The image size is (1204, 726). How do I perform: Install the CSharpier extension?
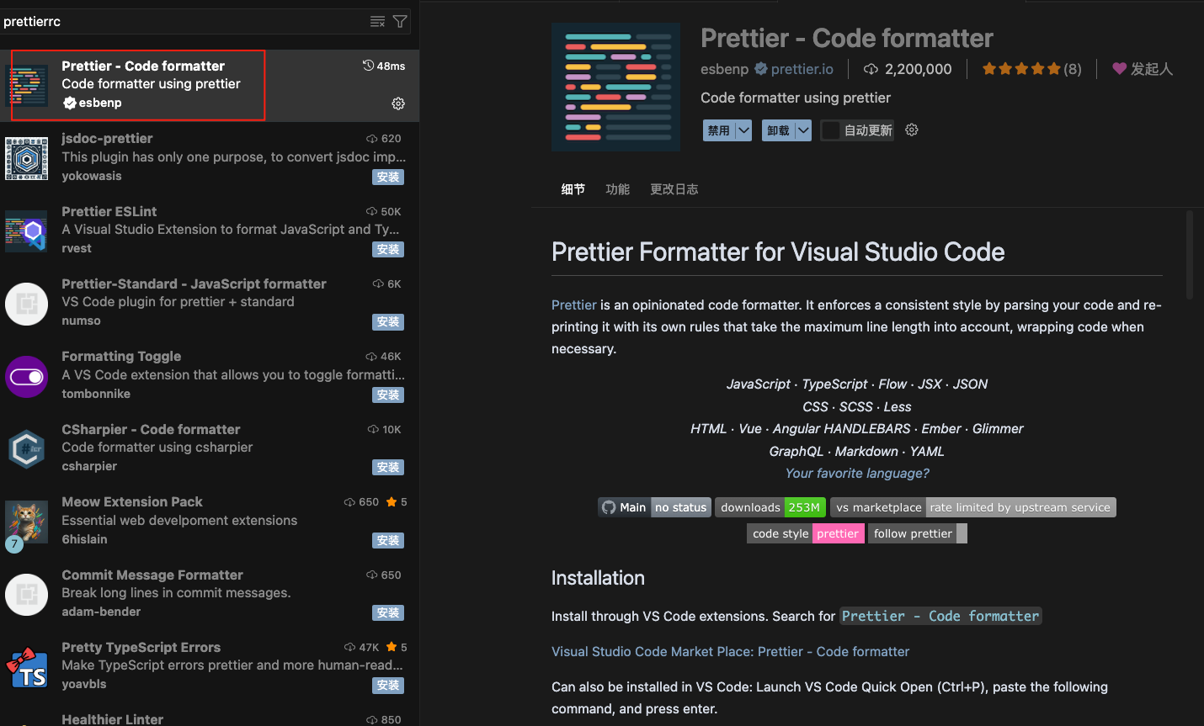388,467
